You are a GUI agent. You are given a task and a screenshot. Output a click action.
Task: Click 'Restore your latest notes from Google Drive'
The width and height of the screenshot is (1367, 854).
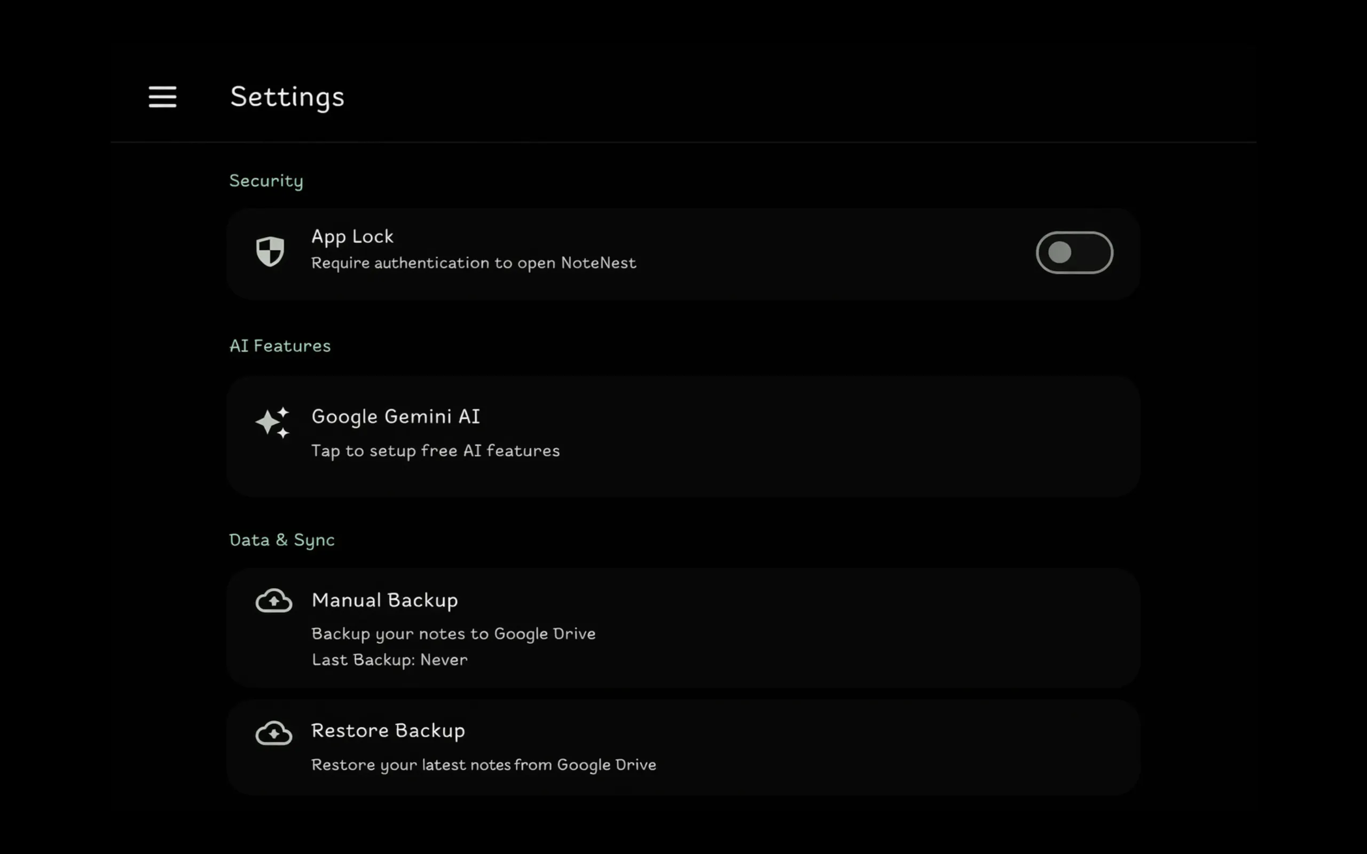click(484, 765)
